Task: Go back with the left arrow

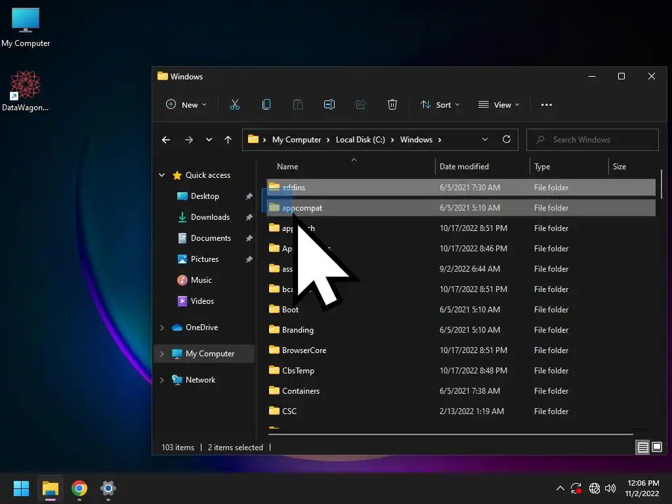Action: (x=166, y=140)
